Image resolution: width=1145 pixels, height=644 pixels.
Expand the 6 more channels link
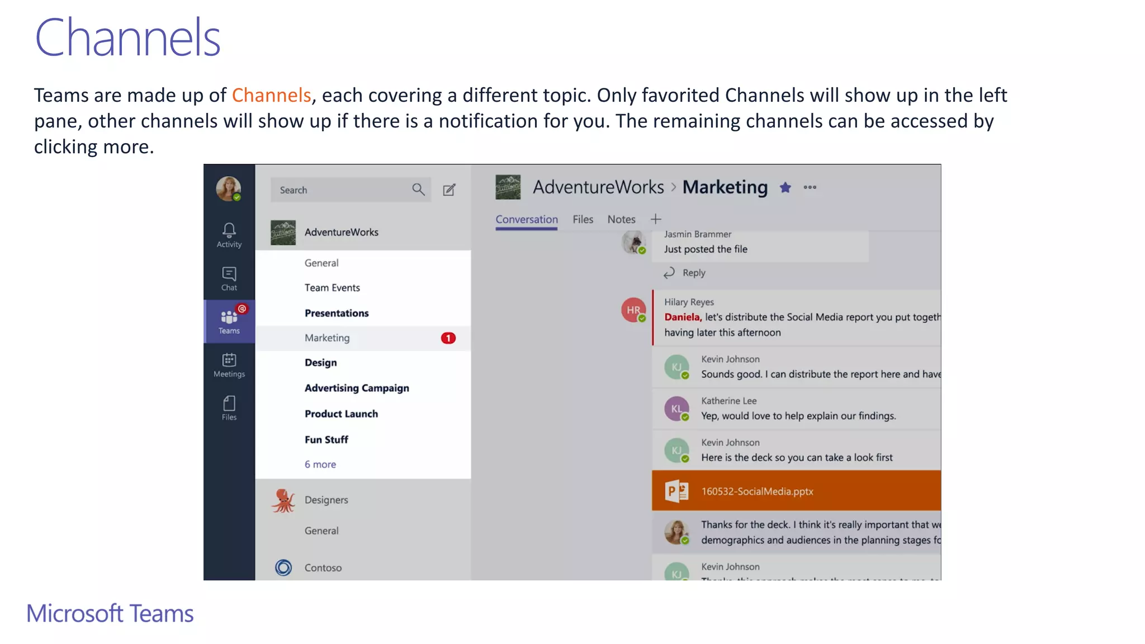[x=320, y=465]
